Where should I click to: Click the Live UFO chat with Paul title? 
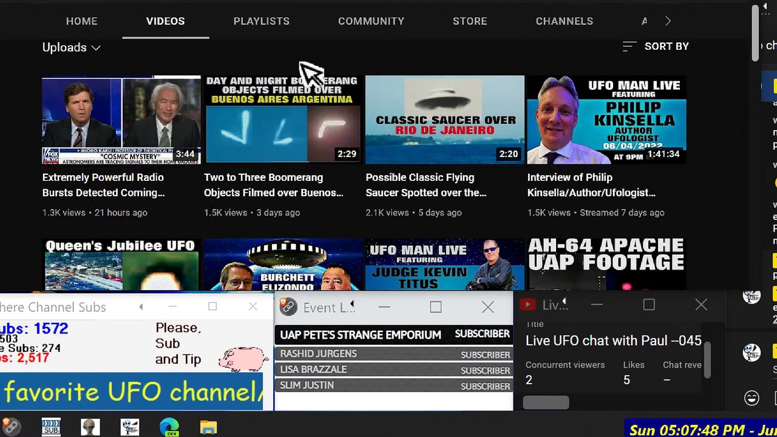coord(613,340)
